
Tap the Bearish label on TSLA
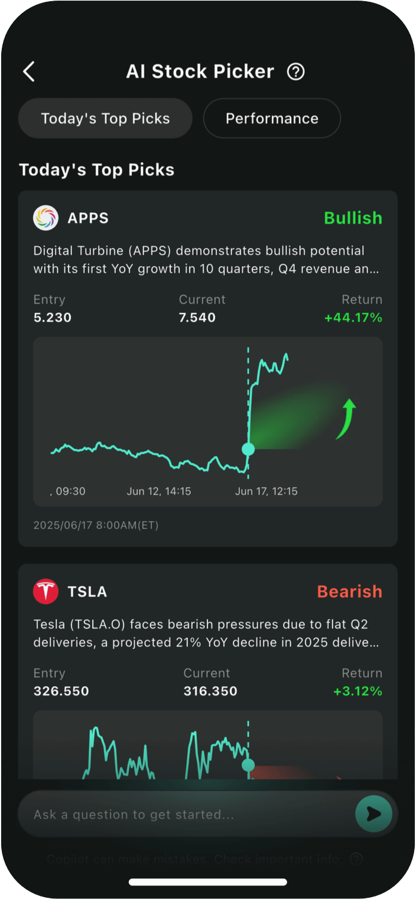coord(349,591)
